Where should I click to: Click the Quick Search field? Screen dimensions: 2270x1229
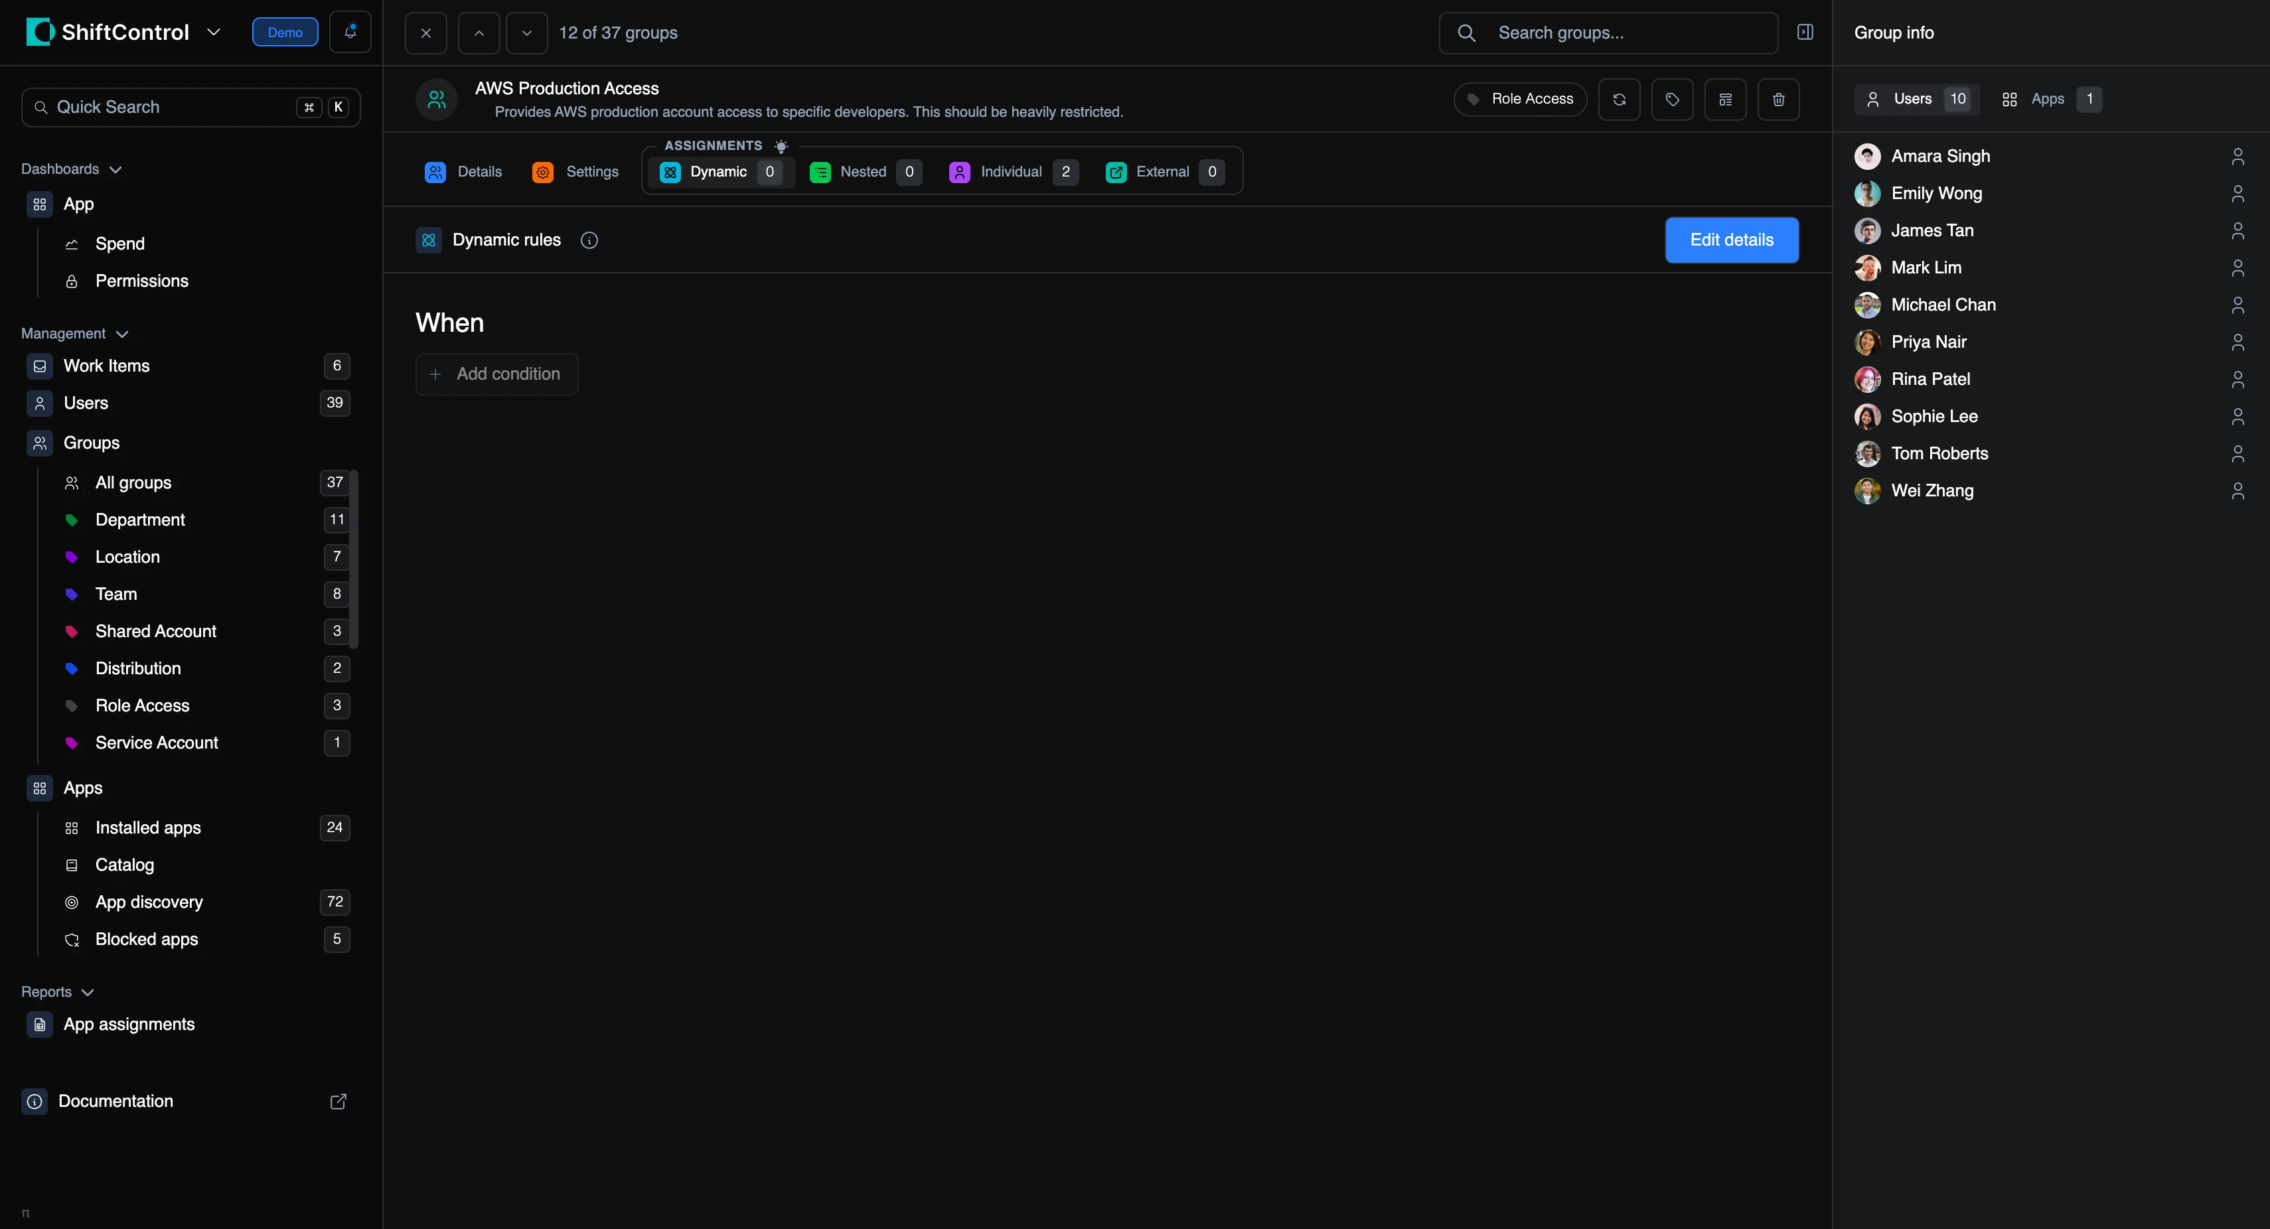(x=191, y=108)
